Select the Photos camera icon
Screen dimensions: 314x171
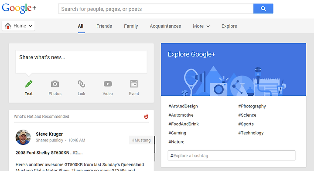point(55,84)
